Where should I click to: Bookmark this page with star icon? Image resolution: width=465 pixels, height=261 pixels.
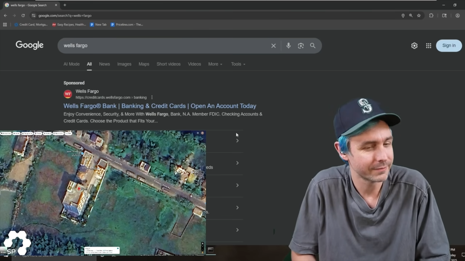(x=419, y=16)
